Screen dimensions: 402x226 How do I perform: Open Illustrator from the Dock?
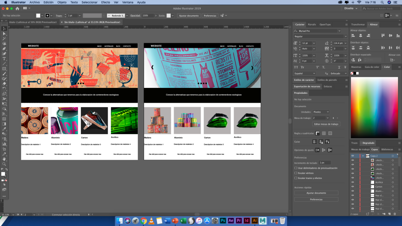pos(254,221)
